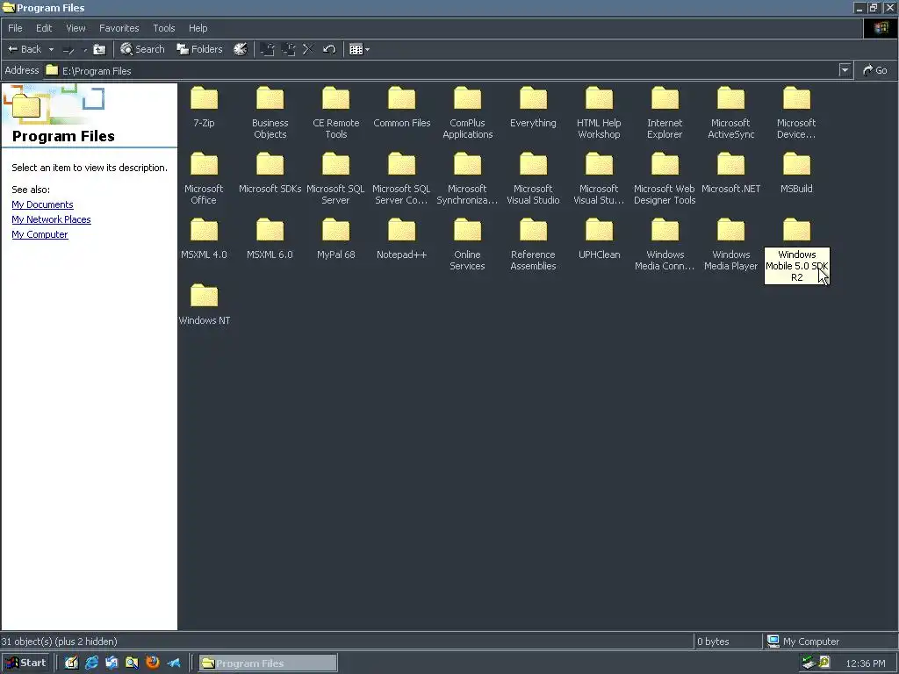The width and height of the screenshot is (899, 674).
Task: Select the Windows Mobile 5.0 SDK R2 folder
Action: [797, 250]
